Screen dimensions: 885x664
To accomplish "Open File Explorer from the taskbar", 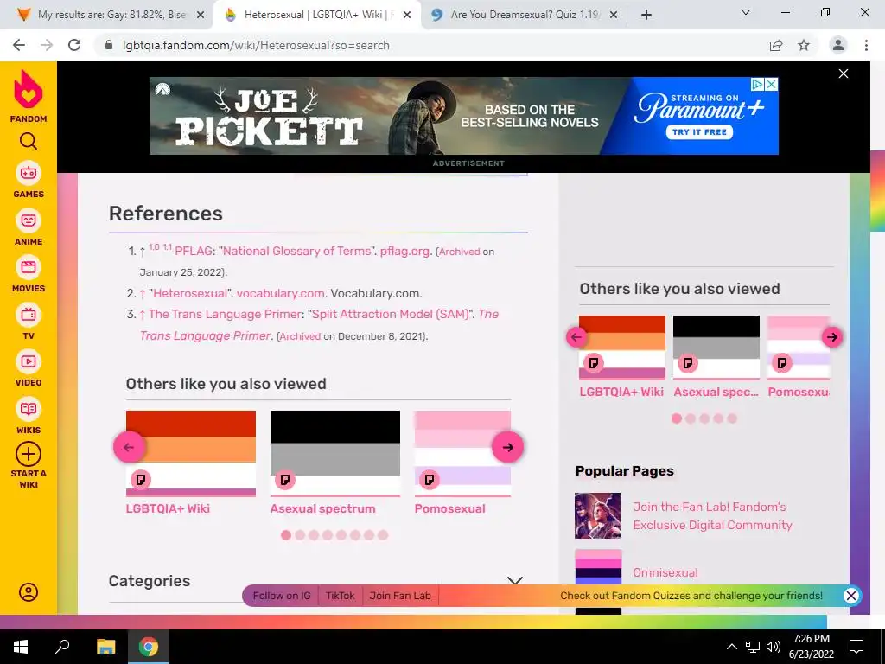I will pyautogui.click(x=105, y=647).
